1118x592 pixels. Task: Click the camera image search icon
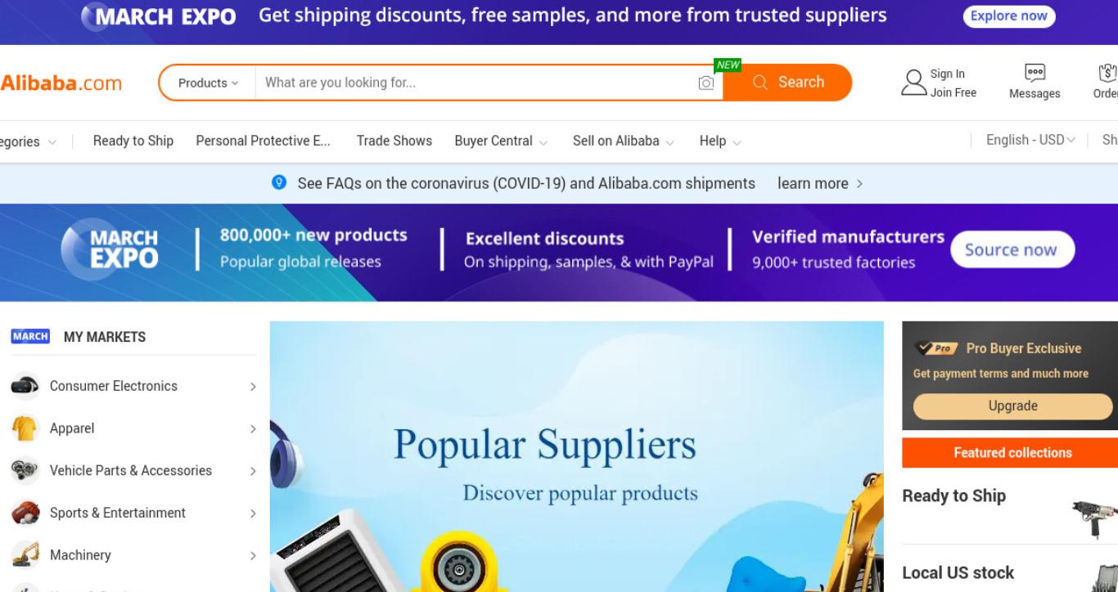click(x=706, y=83)
